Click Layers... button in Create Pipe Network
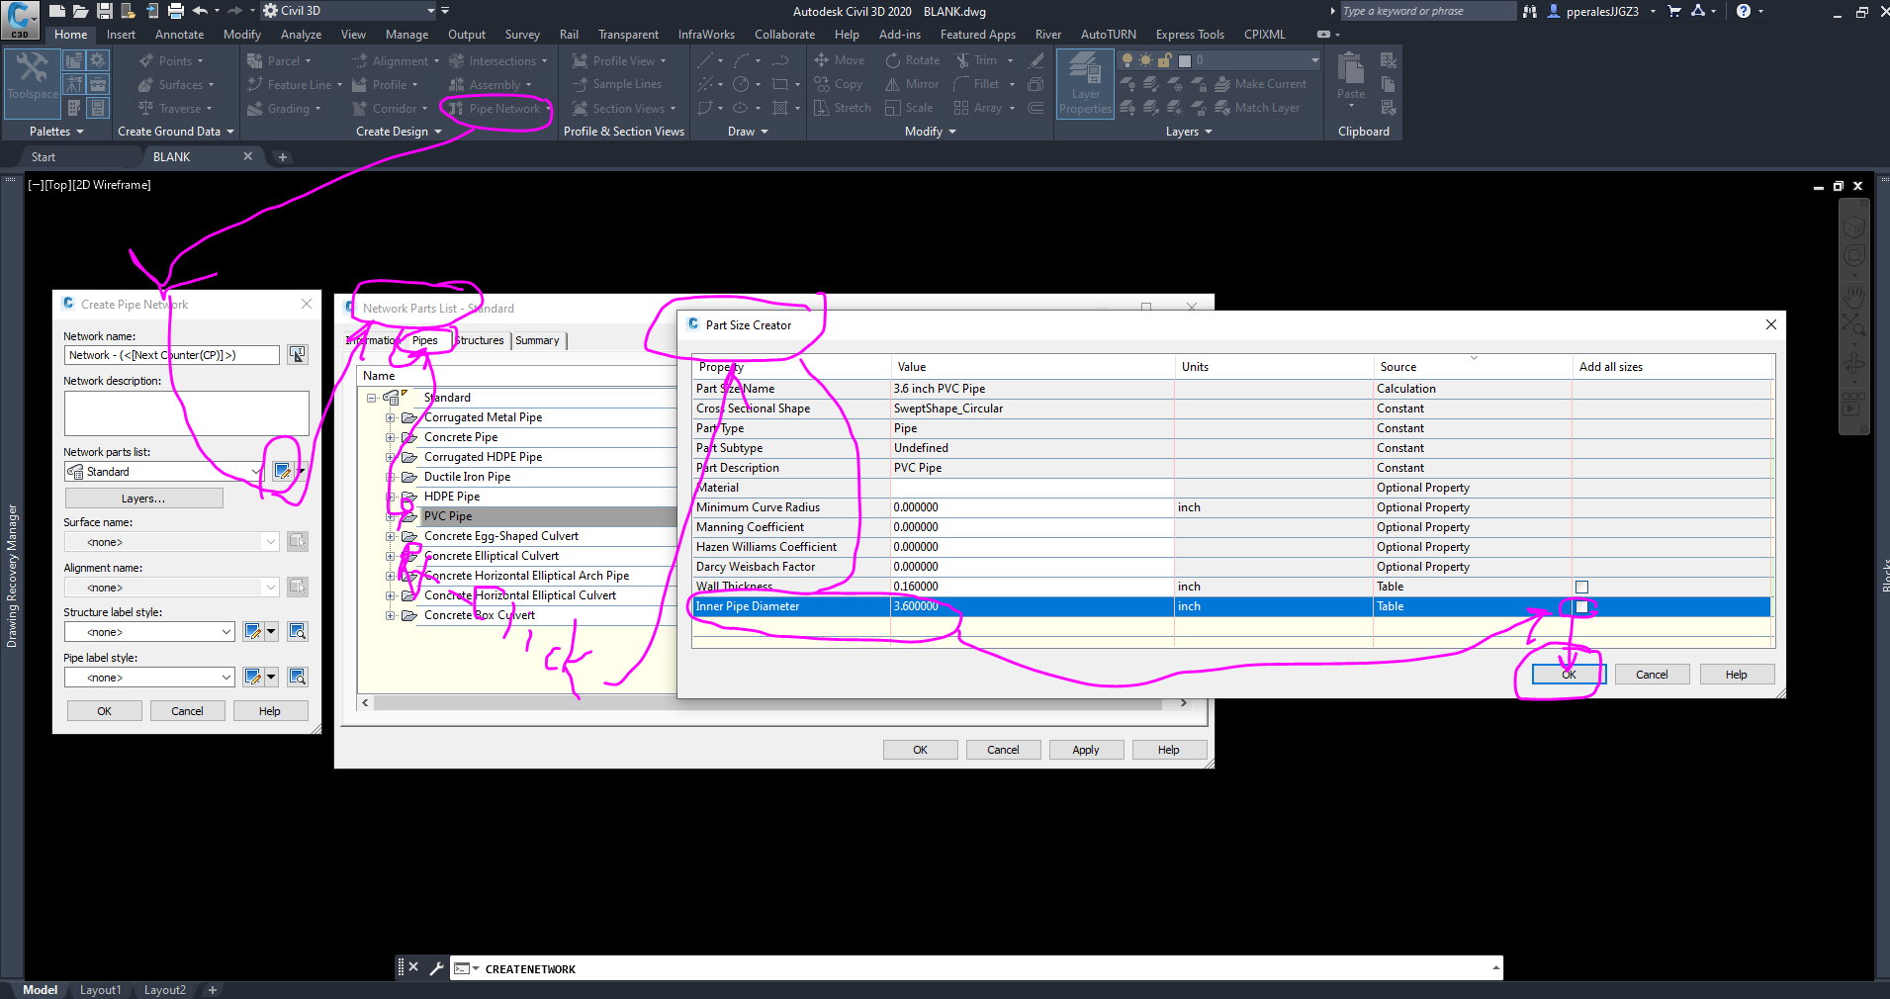This screenshot has width=1890, height=999. 143,499
